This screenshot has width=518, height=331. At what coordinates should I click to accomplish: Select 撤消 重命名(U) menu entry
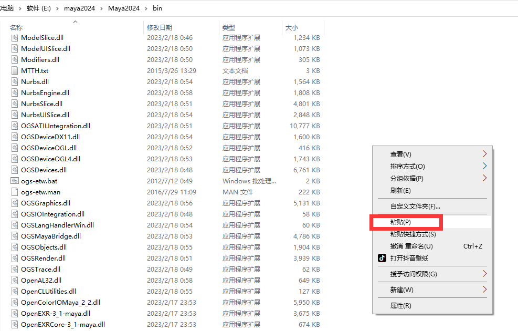tap(432, 246)
